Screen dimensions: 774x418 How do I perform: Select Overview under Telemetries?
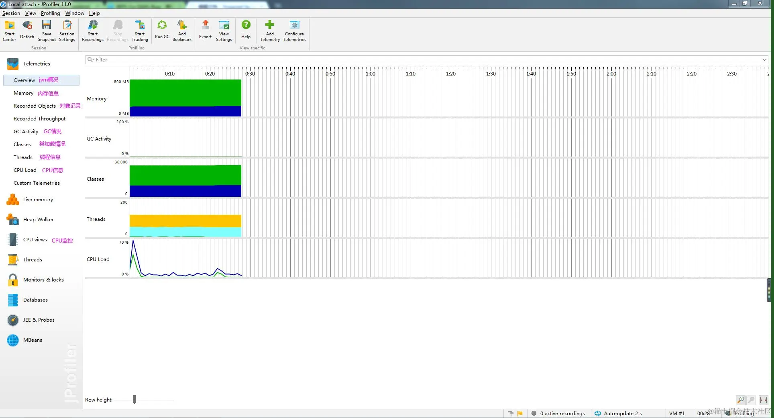[x=41, y=80]
